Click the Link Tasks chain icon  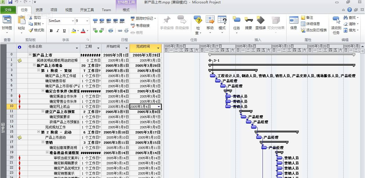click(x=120, y=31)
